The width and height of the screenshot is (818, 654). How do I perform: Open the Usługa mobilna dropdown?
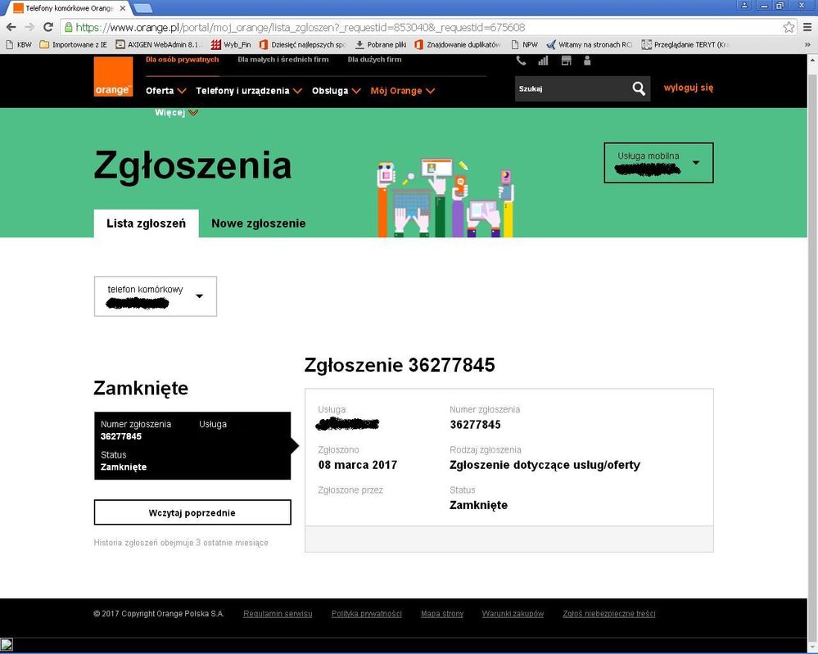[x=697, y=162]
